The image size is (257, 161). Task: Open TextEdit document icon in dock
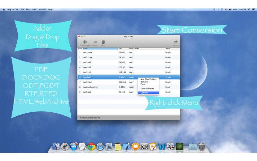coord(83,147)
